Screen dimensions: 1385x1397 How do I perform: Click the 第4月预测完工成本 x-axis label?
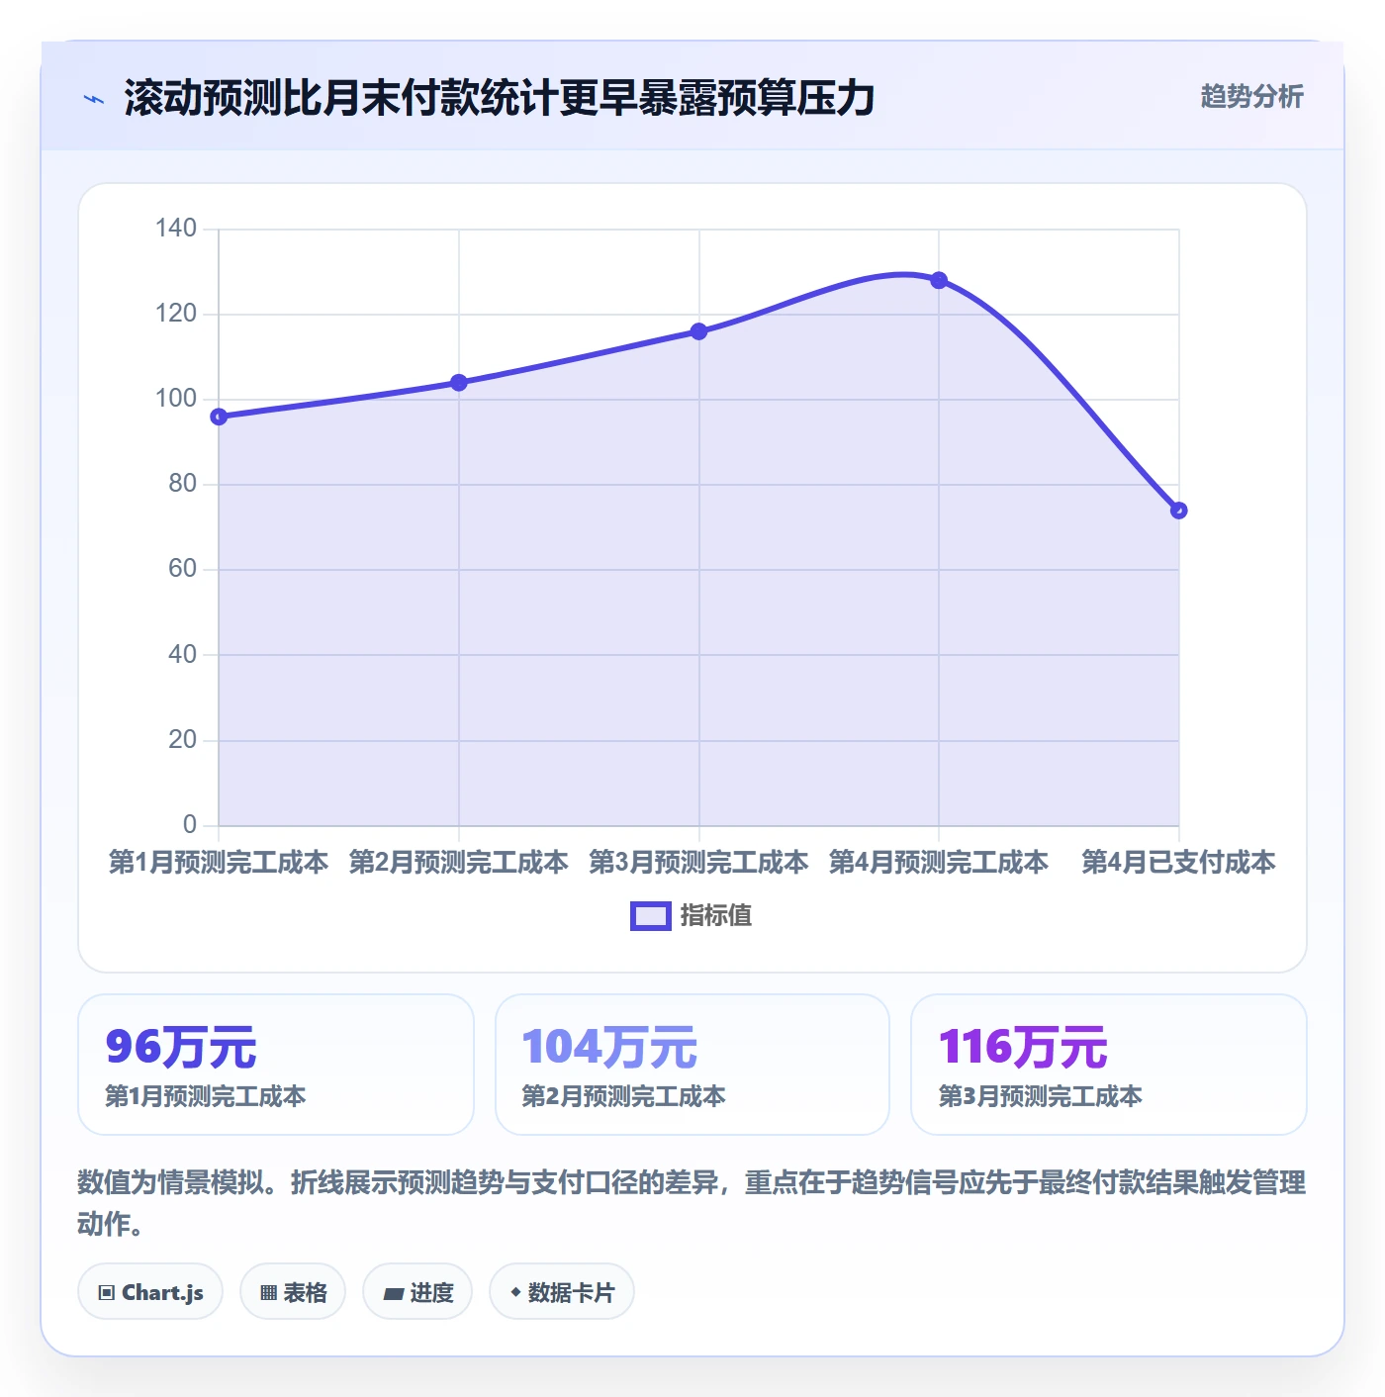(939, 863)
